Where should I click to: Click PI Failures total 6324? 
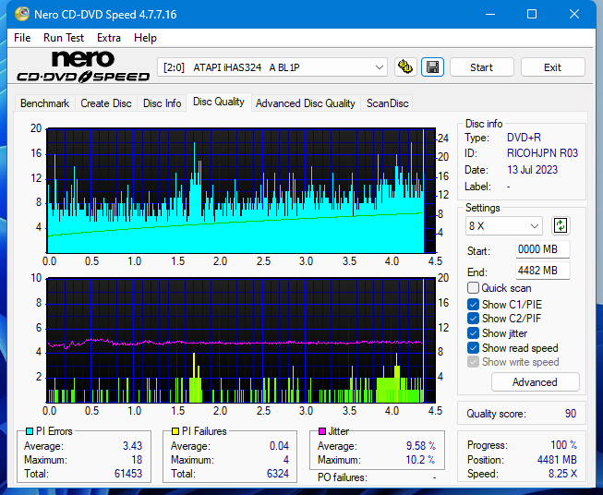coord(278,474)
